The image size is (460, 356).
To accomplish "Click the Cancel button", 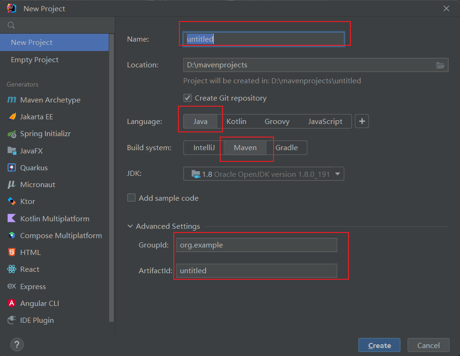I will point(428,345).
